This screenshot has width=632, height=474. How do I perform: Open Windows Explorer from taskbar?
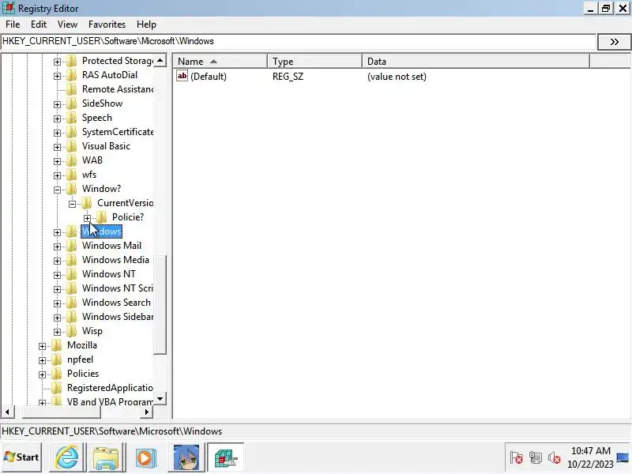coord(106,457)
